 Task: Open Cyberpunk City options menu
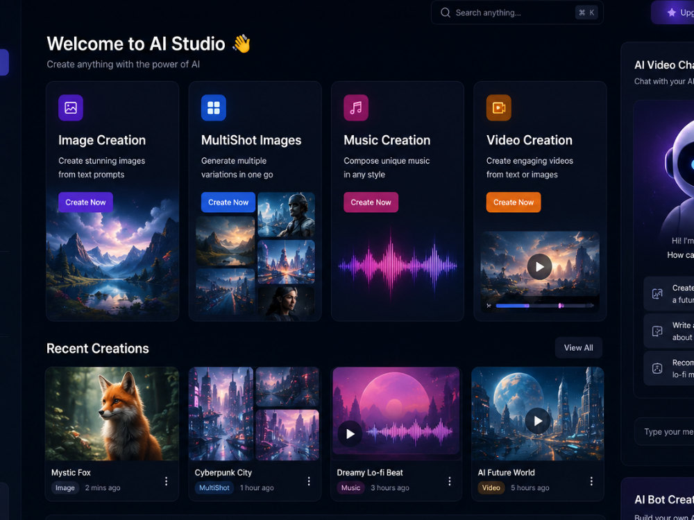click(309, 481)
